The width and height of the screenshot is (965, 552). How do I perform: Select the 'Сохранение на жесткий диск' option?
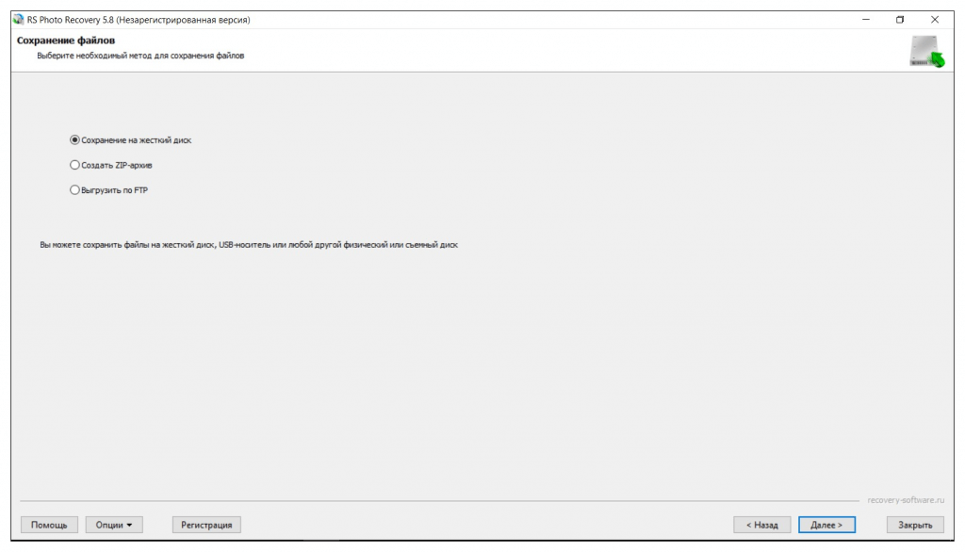pos(75,140)
